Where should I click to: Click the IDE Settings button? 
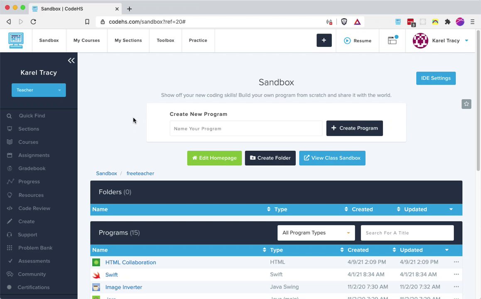[436, 78]
